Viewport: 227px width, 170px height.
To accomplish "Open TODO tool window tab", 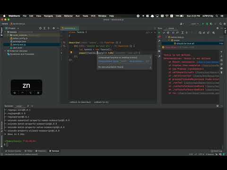I will [28, 151].
